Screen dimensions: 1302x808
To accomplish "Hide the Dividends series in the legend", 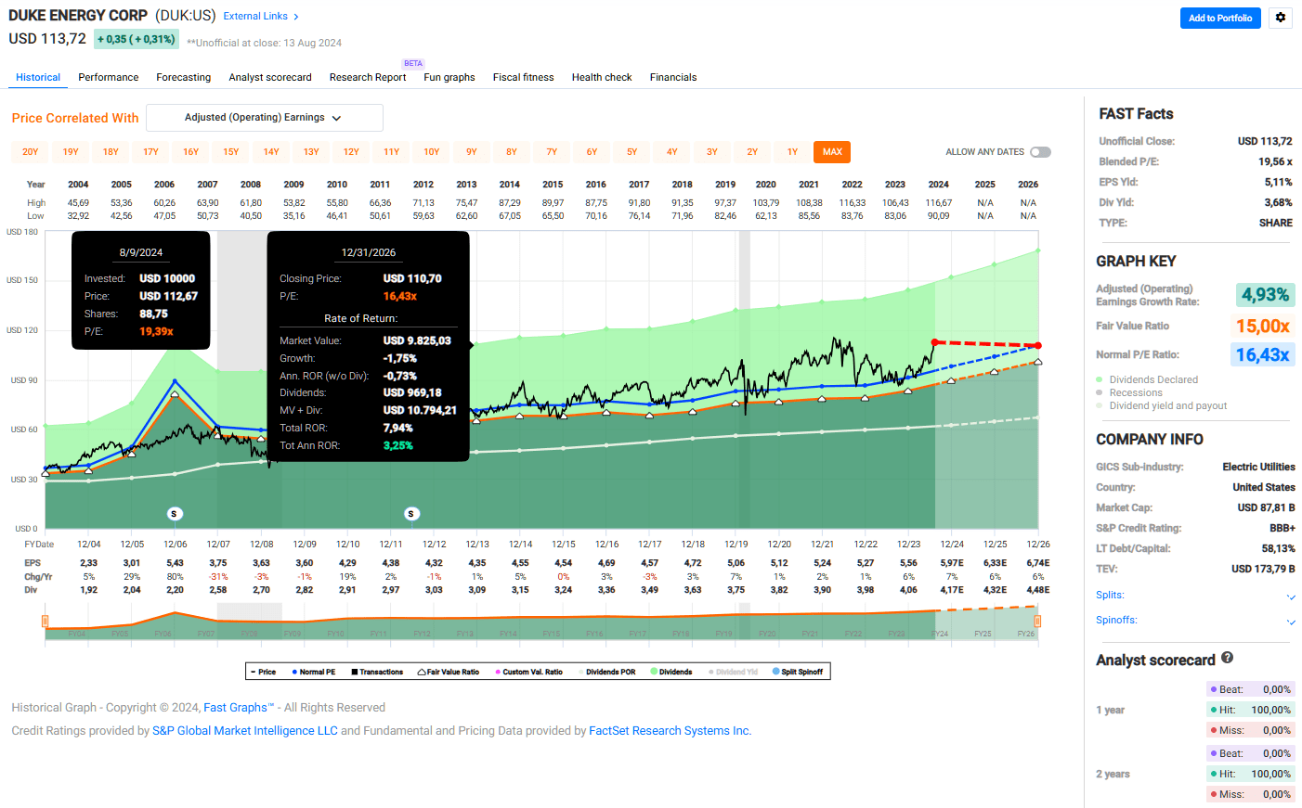I will tap(671, 671).
